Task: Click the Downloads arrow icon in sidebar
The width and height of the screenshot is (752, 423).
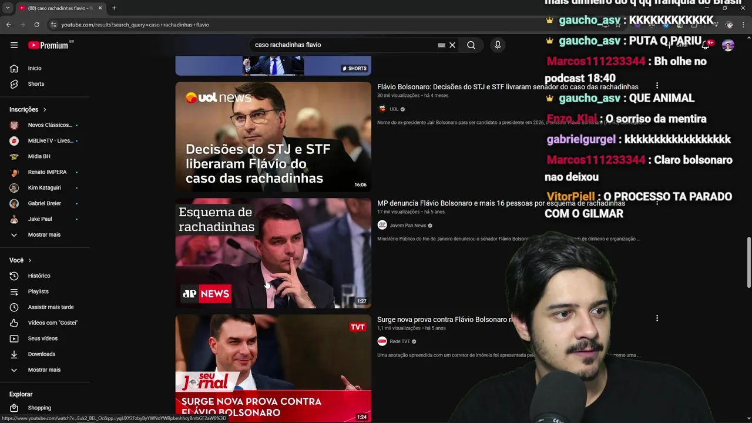Action: [14, 354]
